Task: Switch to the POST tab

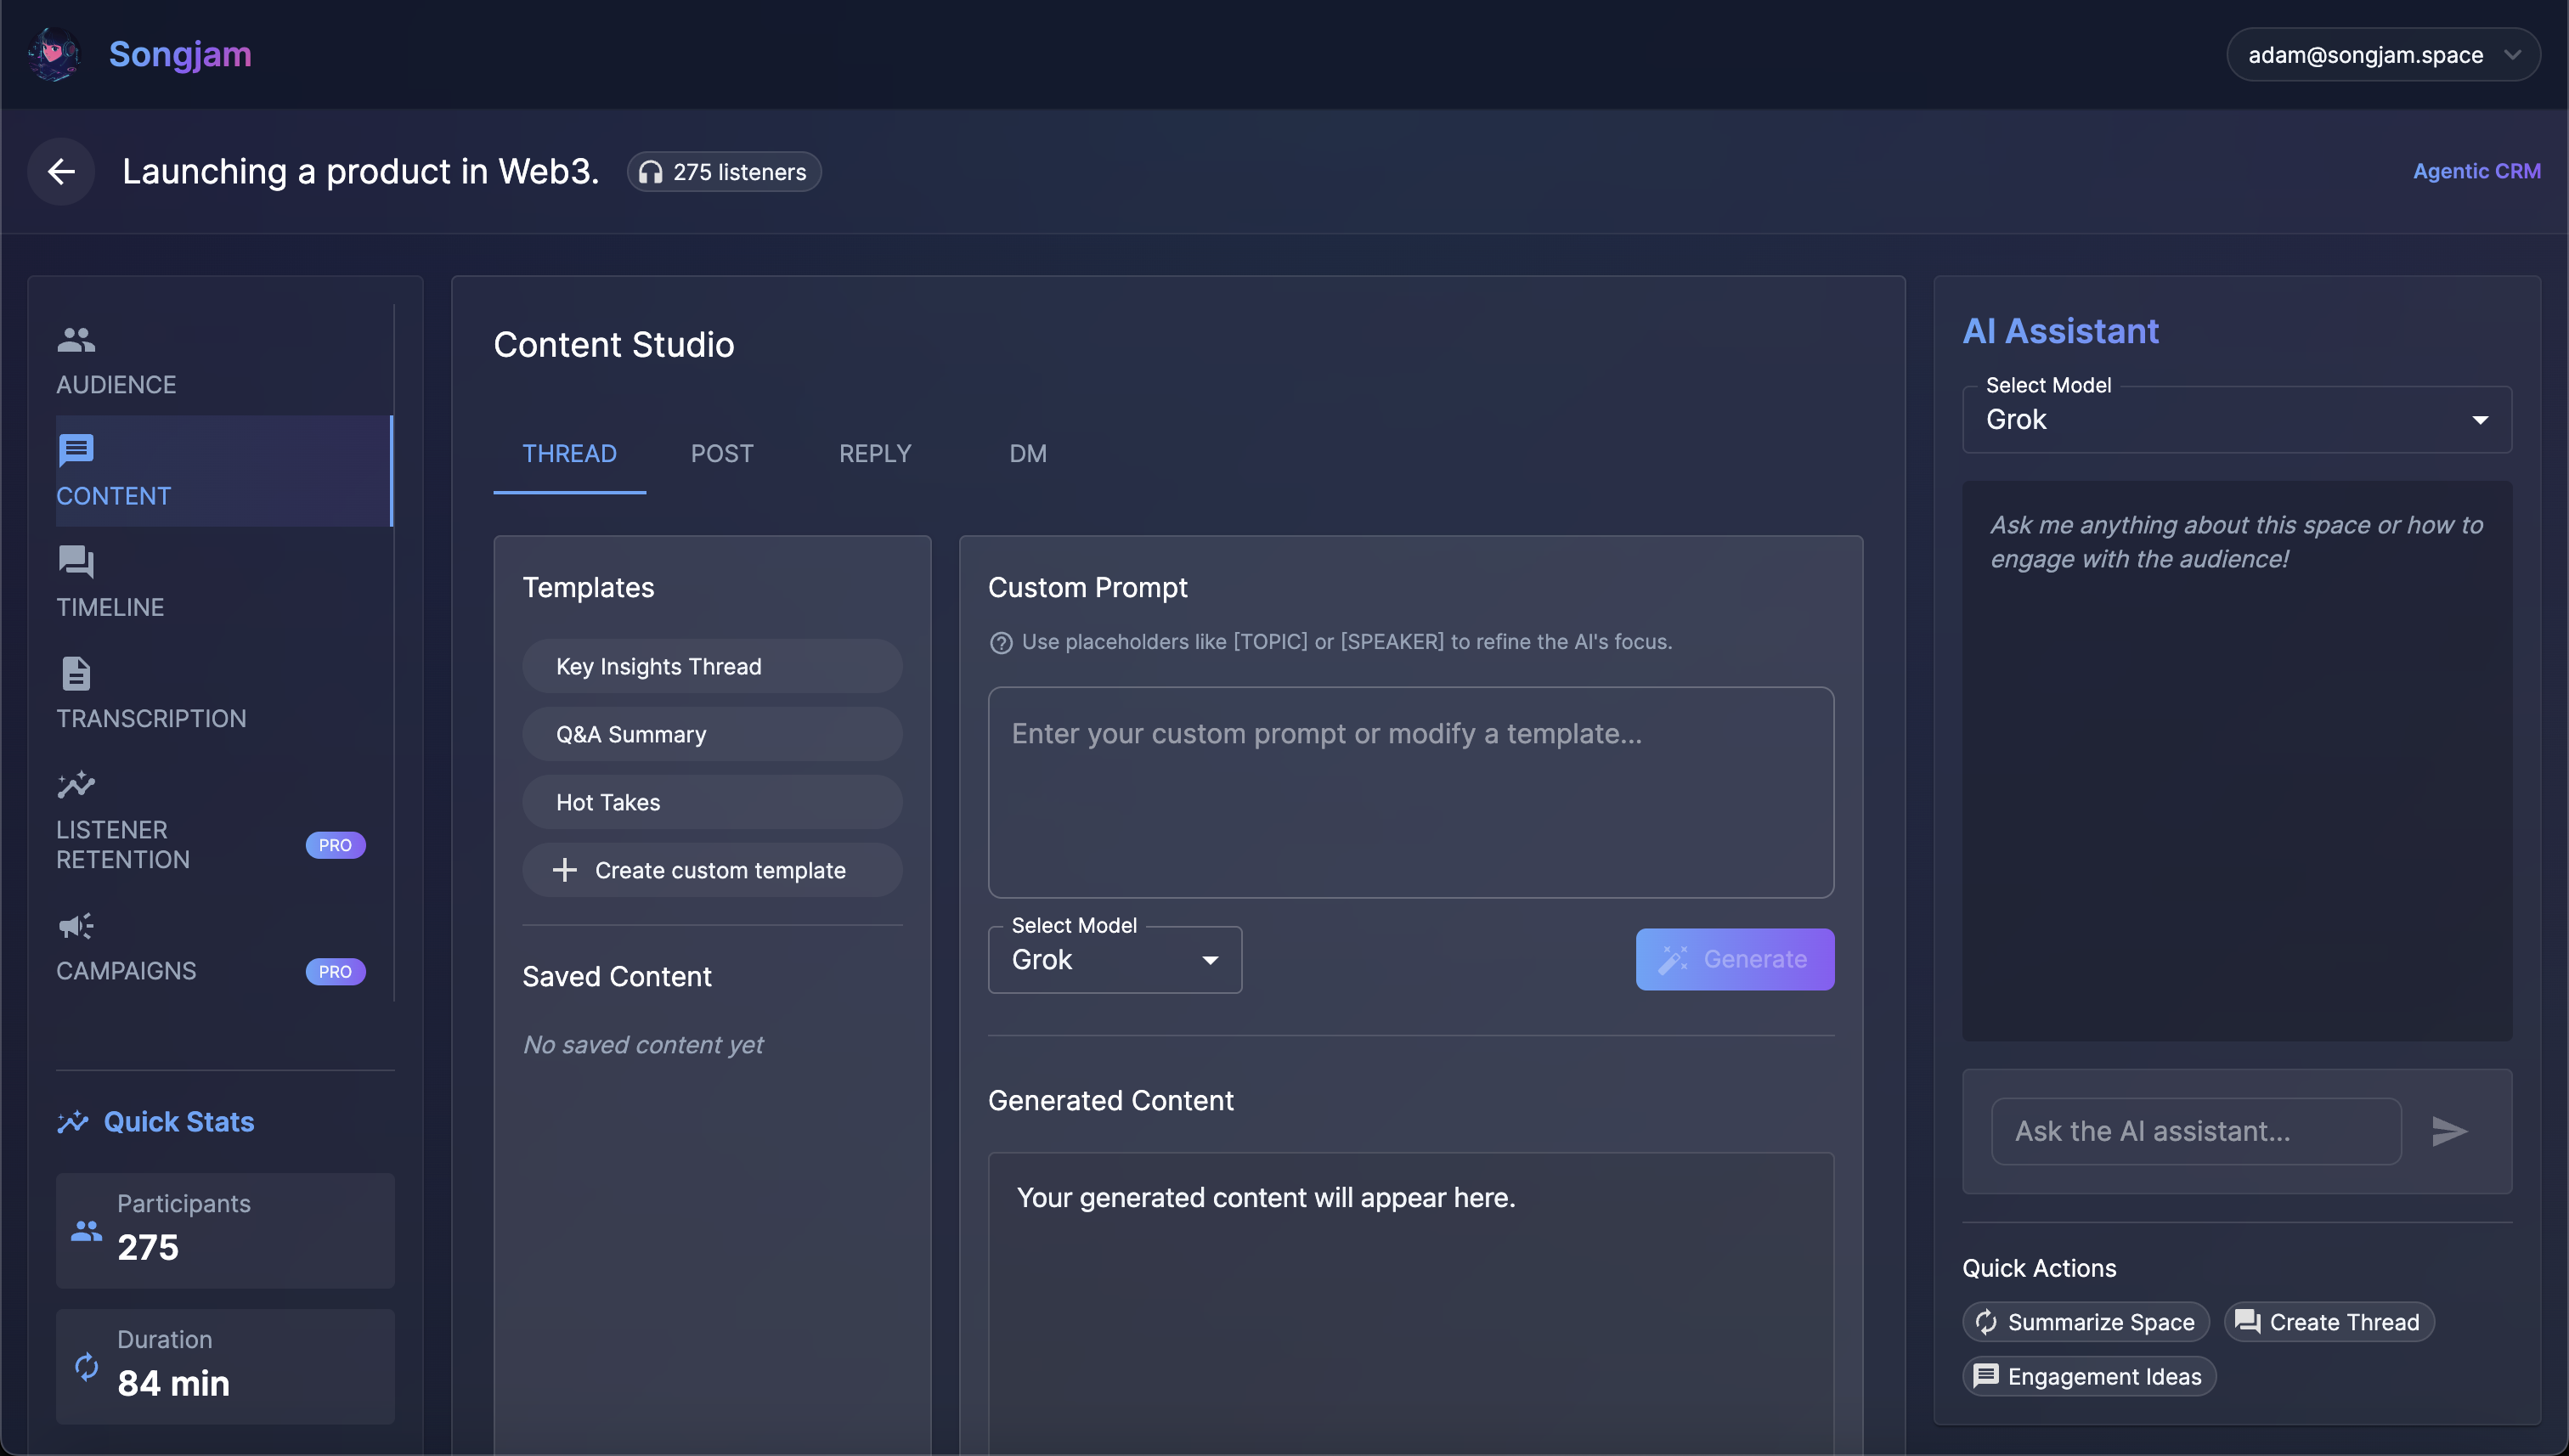Action: [x=721, y=454]
